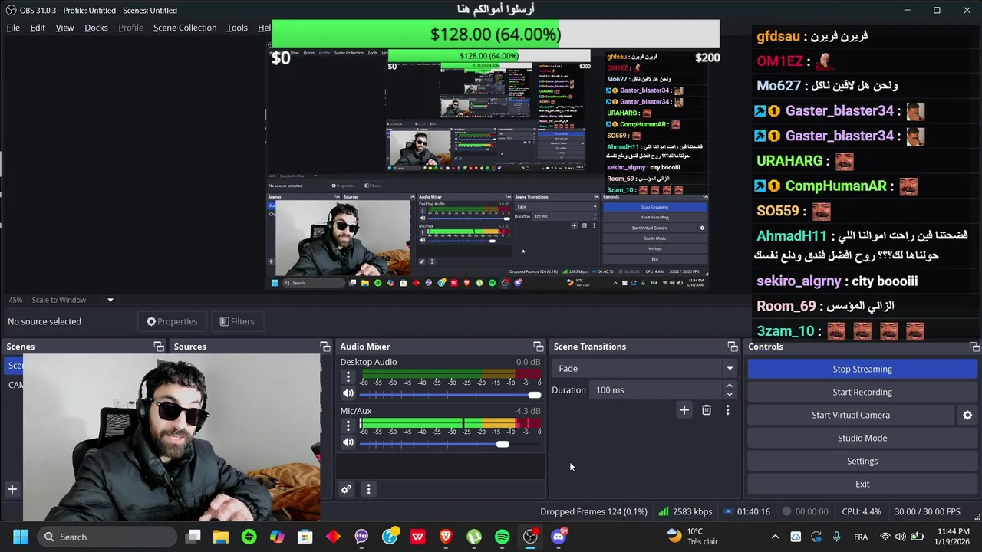
Task: Switch FRA keyboard language indicator
Action: (x=861, y=537)
